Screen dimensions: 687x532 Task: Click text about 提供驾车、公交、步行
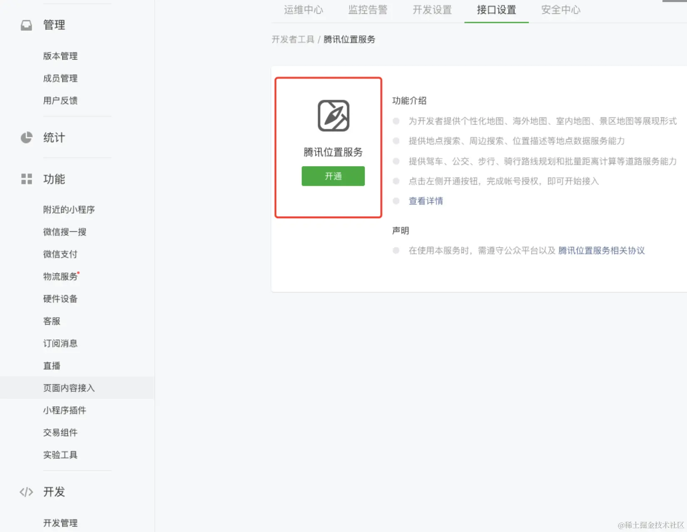pyautogui.click(x=543, y=161)
